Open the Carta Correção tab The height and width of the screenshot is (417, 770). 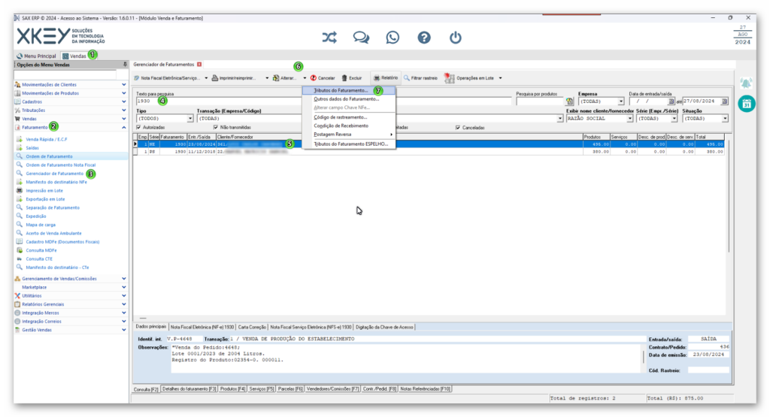click(x=252, y=327)
